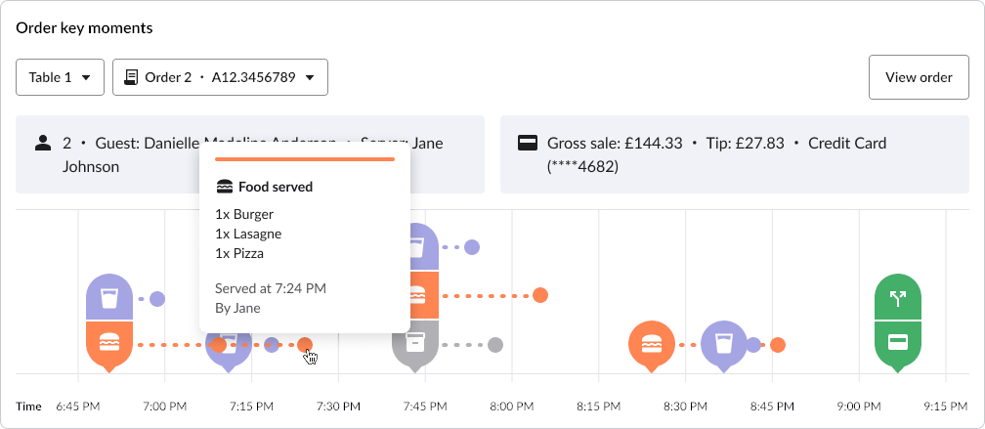Click the orange burger icon near 6:50 PM

click(x=109, y=343)
